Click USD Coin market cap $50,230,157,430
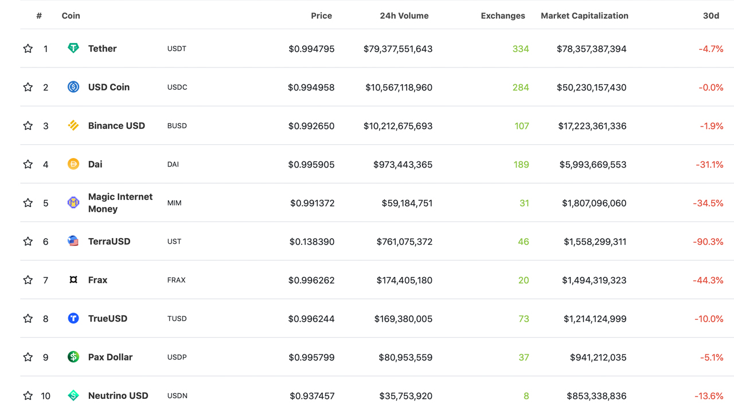The image size is (734, 412). pyautogui.click(x=592, y=87)
